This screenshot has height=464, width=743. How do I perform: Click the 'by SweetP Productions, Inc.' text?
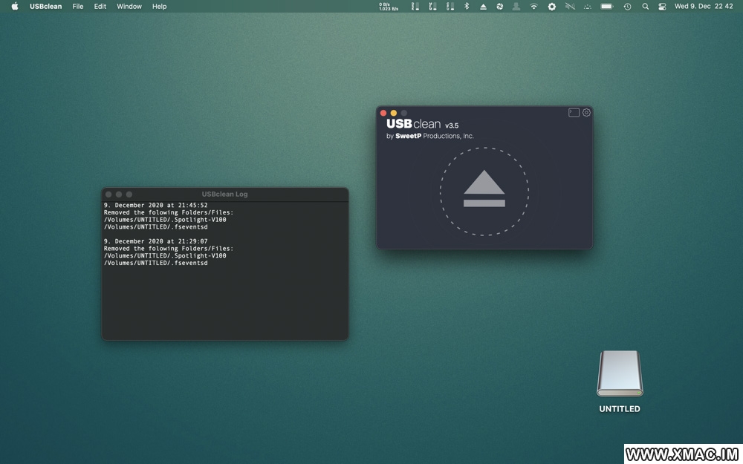coord(429,136)
